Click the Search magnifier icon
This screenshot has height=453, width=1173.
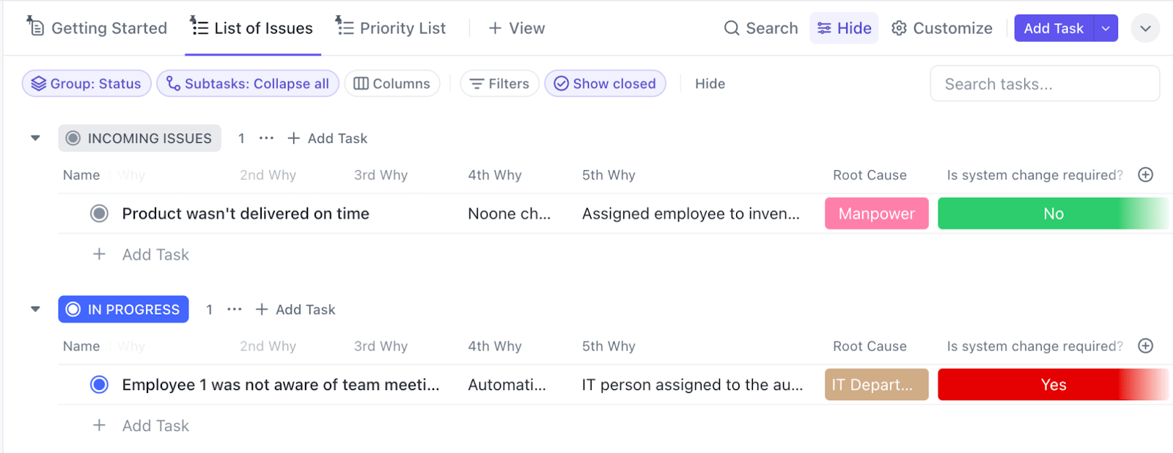pos(731,28)
